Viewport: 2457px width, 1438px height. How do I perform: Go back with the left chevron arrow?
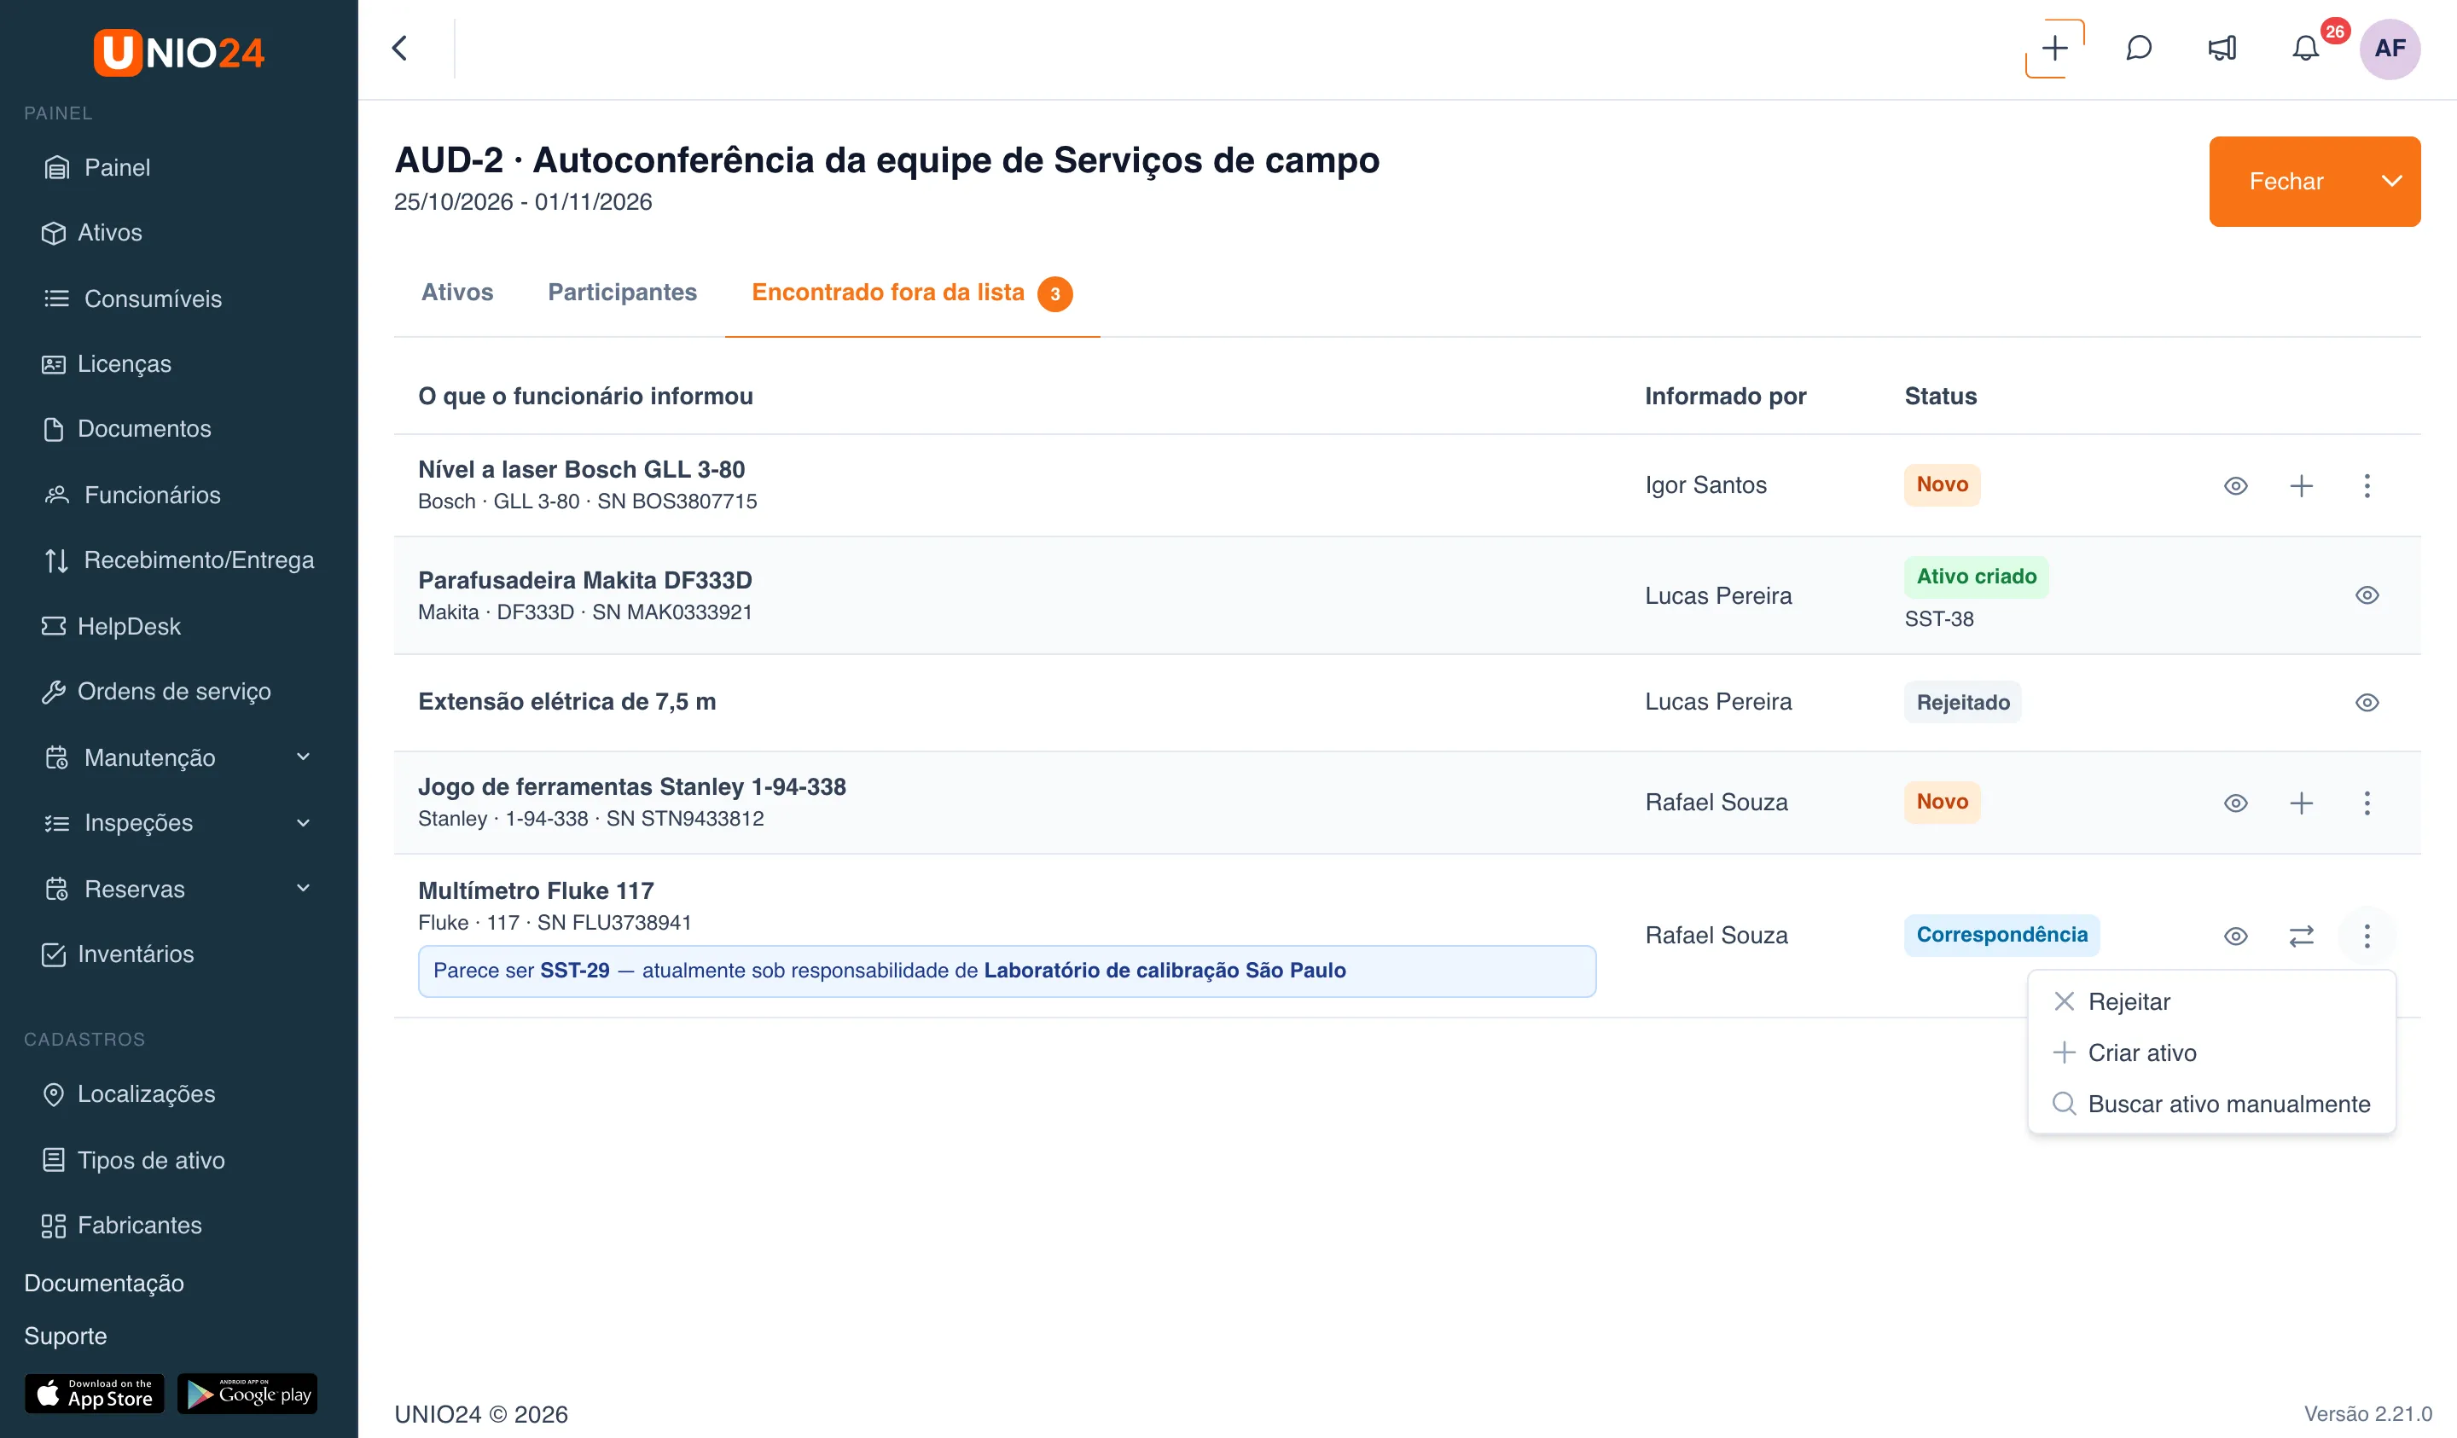pyautogui.click(x=400, y=48)
